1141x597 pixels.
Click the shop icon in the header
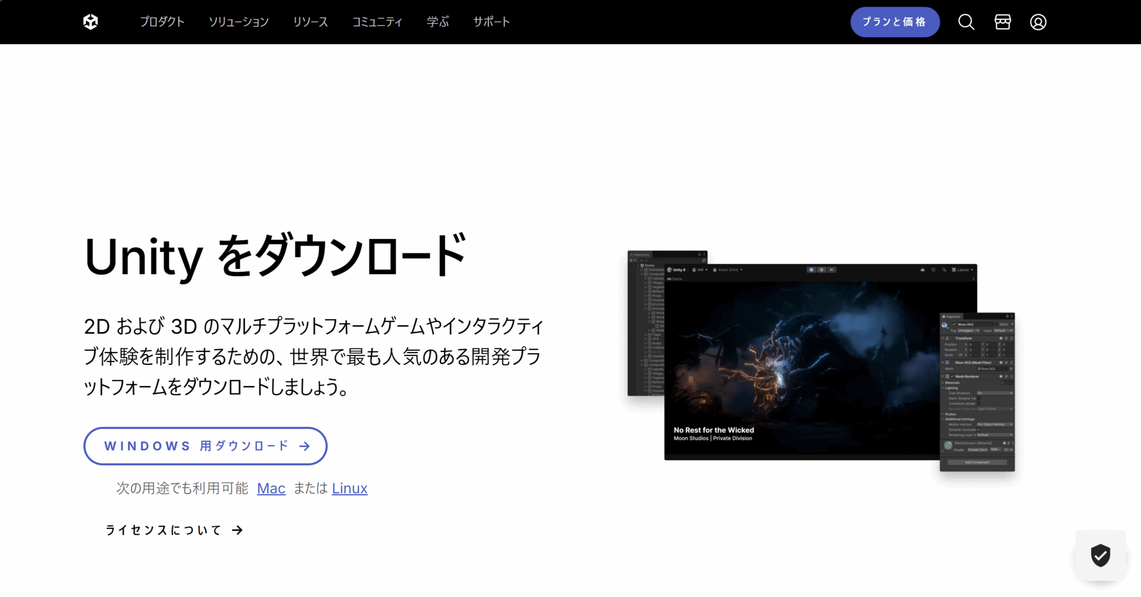(x=1002, y=22)
